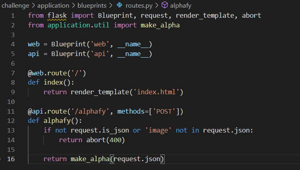Click line number 16 in gutter

point(11,159)
